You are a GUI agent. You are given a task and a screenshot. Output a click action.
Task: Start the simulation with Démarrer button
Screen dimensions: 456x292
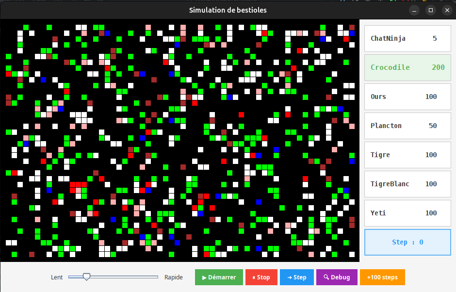click(219, 277)
